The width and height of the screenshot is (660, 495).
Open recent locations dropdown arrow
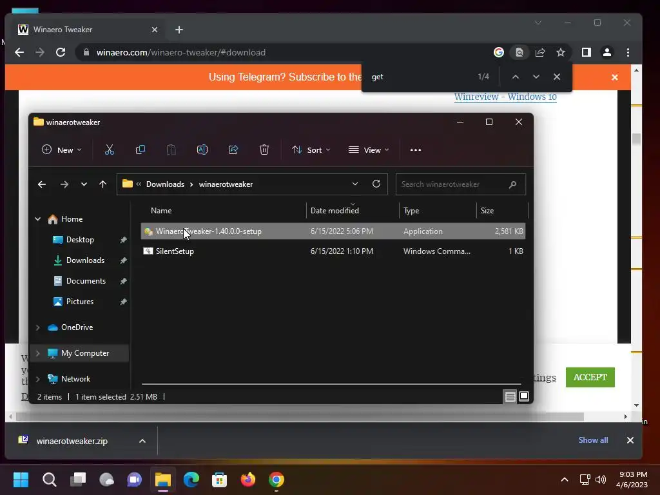pyautogui.click(x=84, y=184)
